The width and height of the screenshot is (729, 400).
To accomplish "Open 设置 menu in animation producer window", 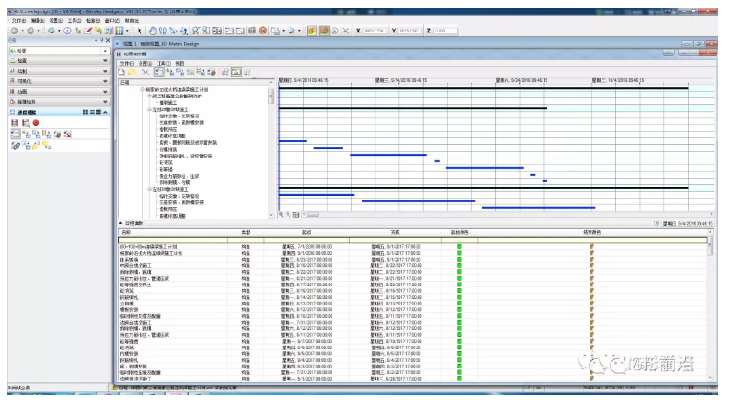I will [145, 63].
